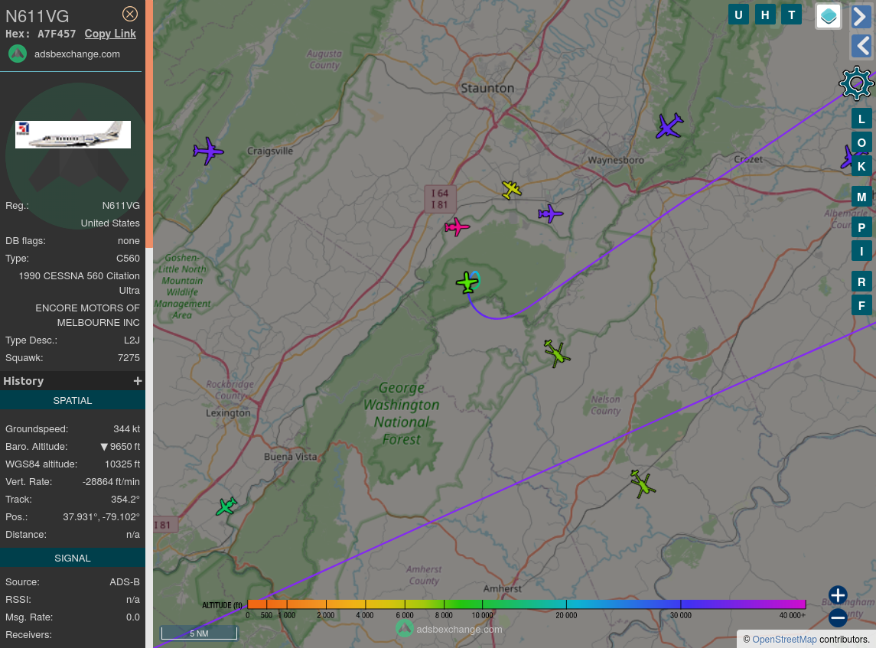The image size is (876, 648).
Task: Click the right chevron arrow button
Action: pos(861,16)
